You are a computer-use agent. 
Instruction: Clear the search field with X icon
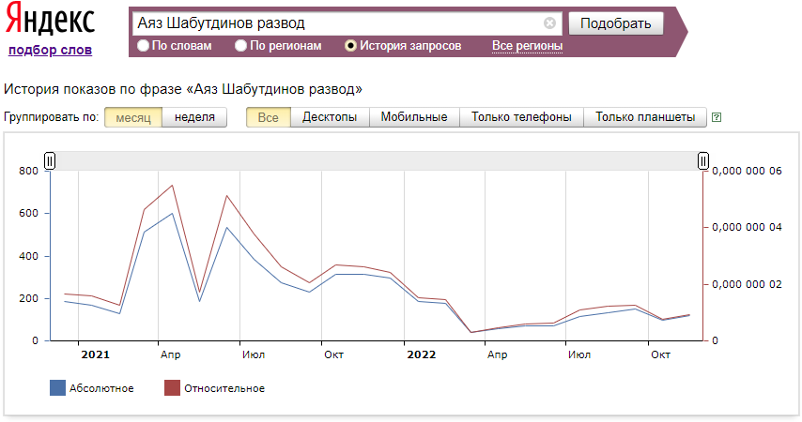point(550,23)
